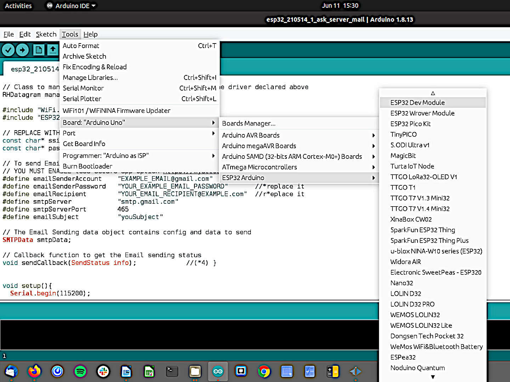Launch Firefox from the dock

pos(34,371)
